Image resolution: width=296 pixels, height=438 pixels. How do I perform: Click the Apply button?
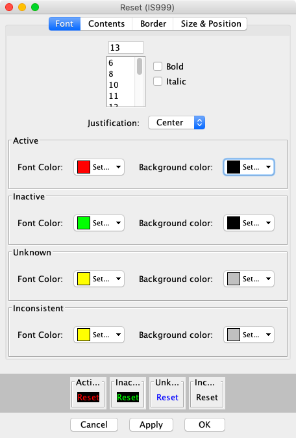pyautogui.click(x=151, y=424)
